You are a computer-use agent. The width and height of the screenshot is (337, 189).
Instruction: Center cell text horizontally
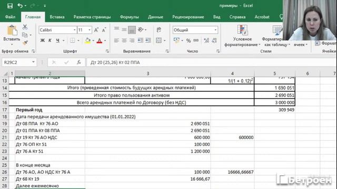tap(124, 40)
